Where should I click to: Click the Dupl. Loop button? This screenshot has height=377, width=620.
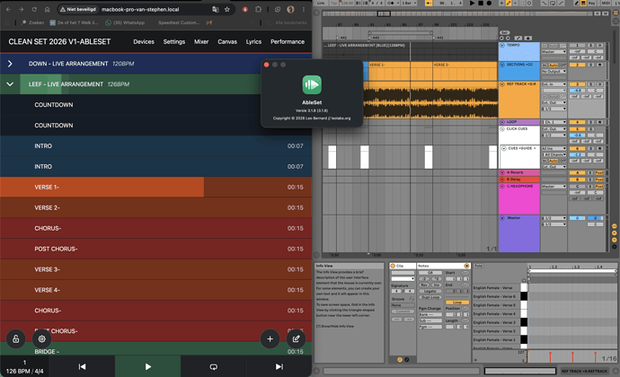point(430,297)
